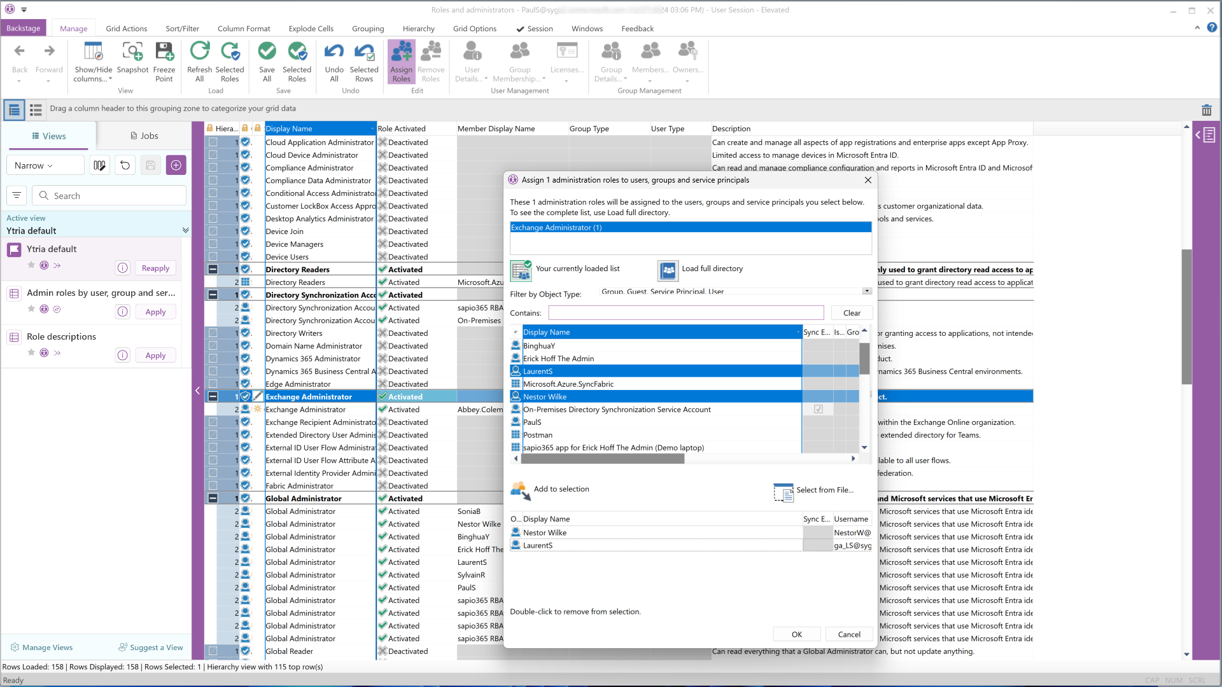
Task: Click the Contains filter text field
Action: point(685,313)
